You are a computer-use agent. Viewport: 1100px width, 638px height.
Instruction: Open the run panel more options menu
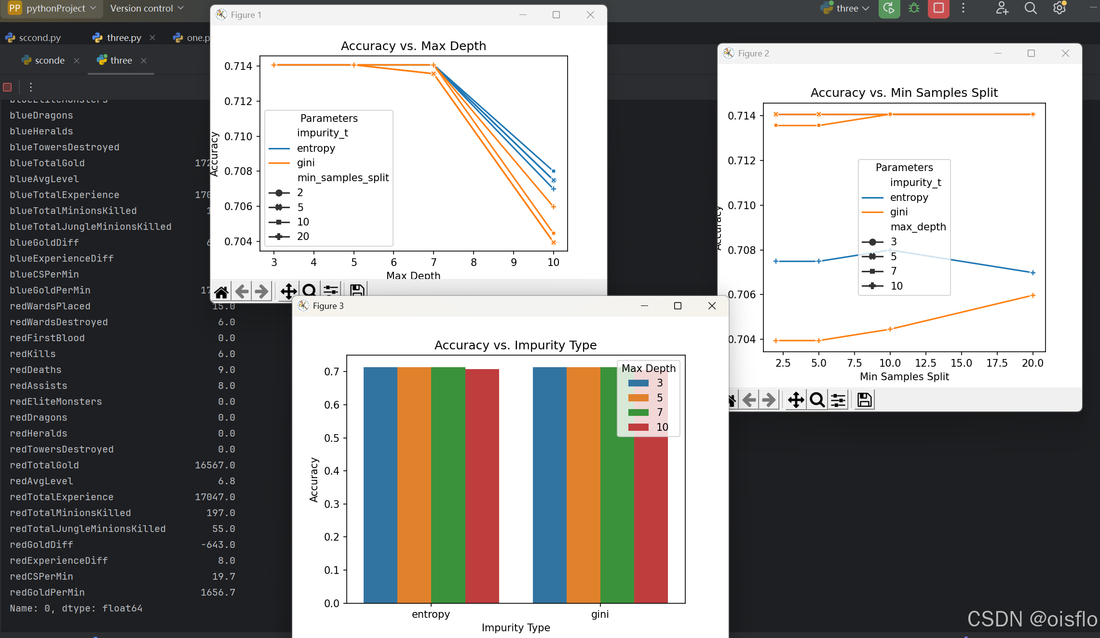(31, 87)
